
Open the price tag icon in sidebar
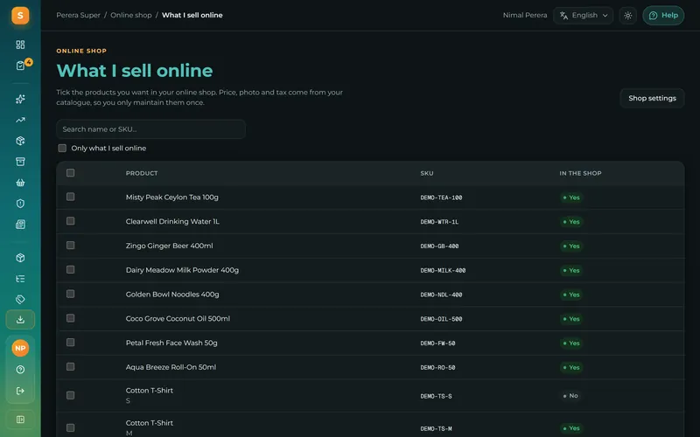20,299
